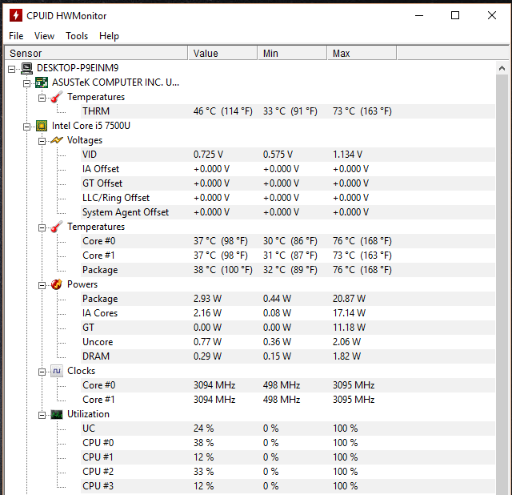The height and width of the screenshot is (495, 512).
Task: Click the Powers flame icon
Action: (x=57, y=284)
